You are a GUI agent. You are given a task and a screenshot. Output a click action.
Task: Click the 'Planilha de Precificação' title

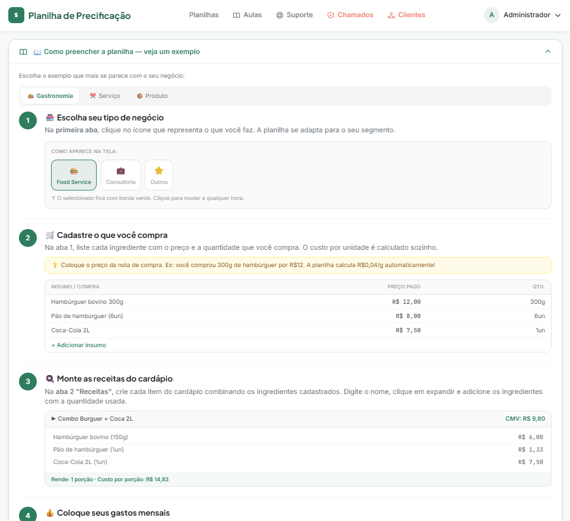[x=79, y=15]
